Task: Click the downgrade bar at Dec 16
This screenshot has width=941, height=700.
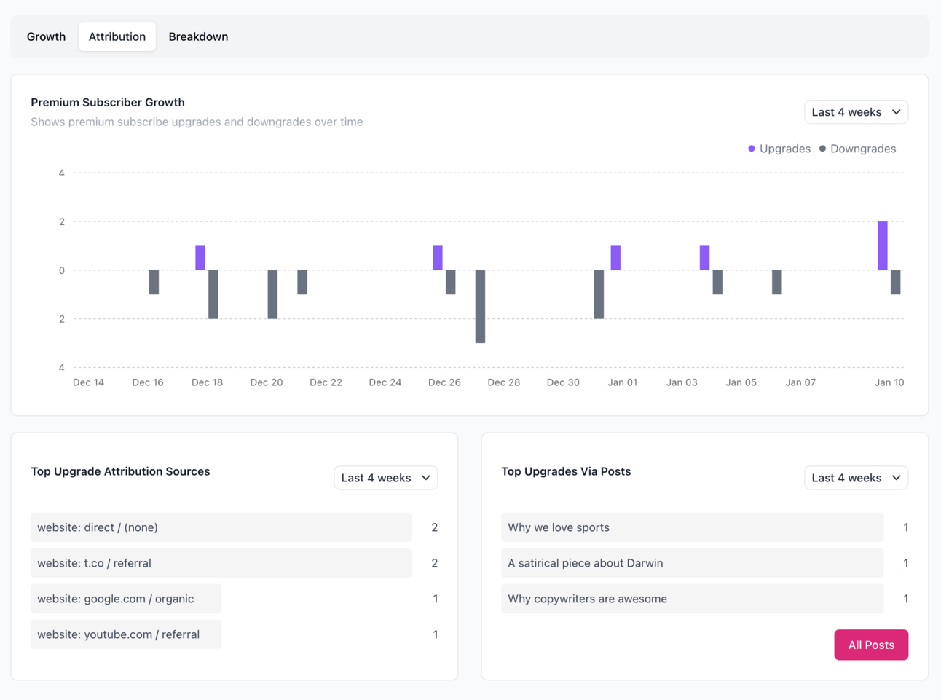Action: (x=154, y=282)
